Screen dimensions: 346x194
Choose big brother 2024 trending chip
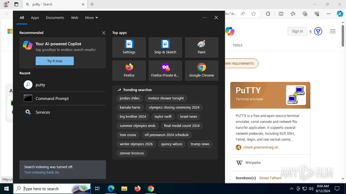pyautogui.click(x=133, y=117)
